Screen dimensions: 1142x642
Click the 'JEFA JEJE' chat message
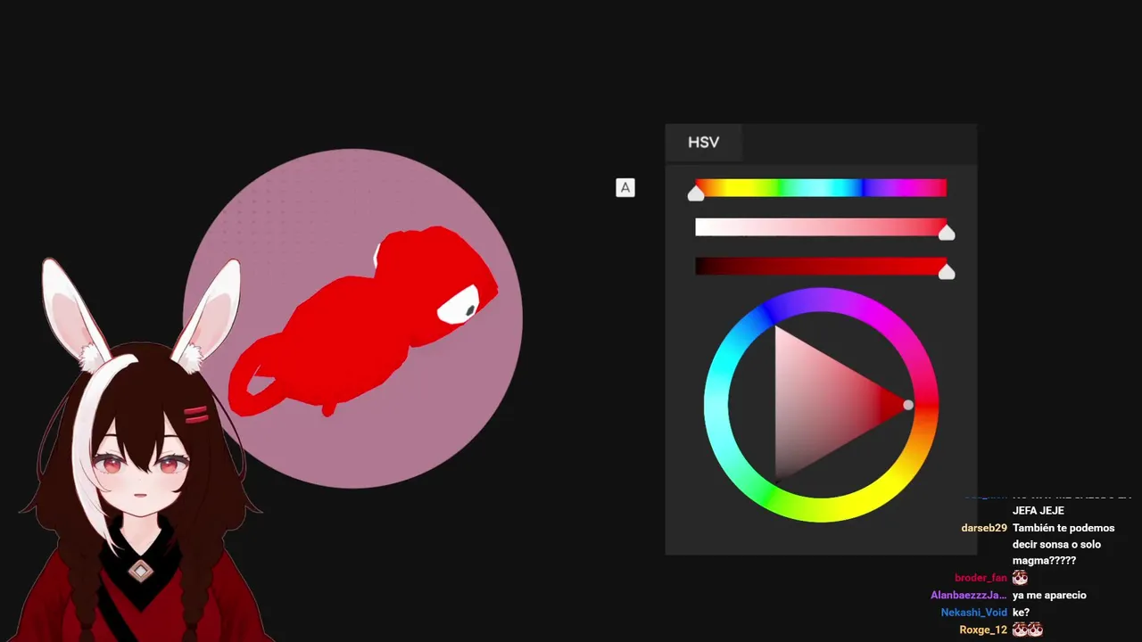[x=1039, y=511]
